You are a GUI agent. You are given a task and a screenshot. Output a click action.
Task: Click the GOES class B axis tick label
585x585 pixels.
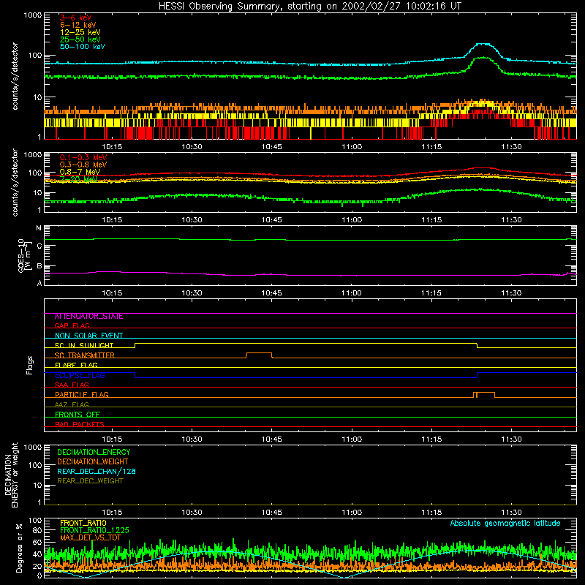tap(39, 266)
